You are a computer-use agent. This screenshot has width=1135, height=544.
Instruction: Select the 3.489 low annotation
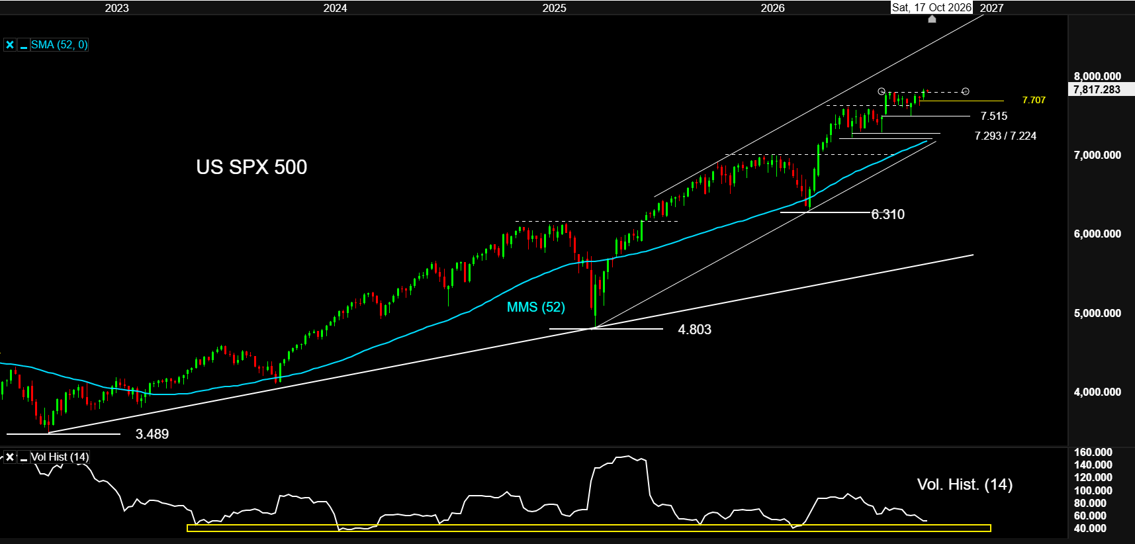(152, 434)
